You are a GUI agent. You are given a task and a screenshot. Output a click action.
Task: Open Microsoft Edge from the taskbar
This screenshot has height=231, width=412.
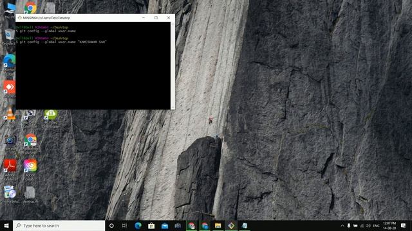click(138, 225)
